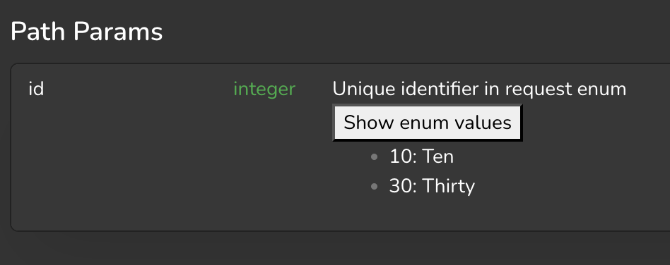Click the green integer type label

[x=264, y=90]
